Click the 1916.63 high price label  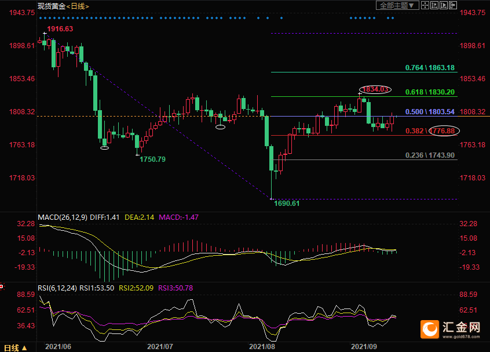click(x=60, y=29)
